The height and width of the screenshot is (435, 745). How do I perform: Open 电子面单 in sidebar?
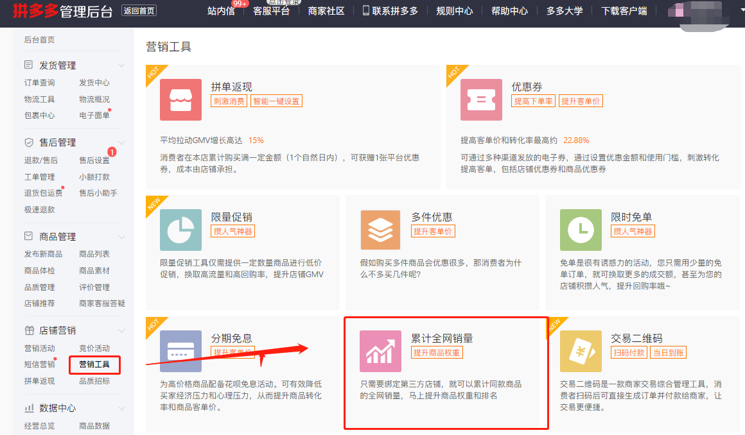94,115
